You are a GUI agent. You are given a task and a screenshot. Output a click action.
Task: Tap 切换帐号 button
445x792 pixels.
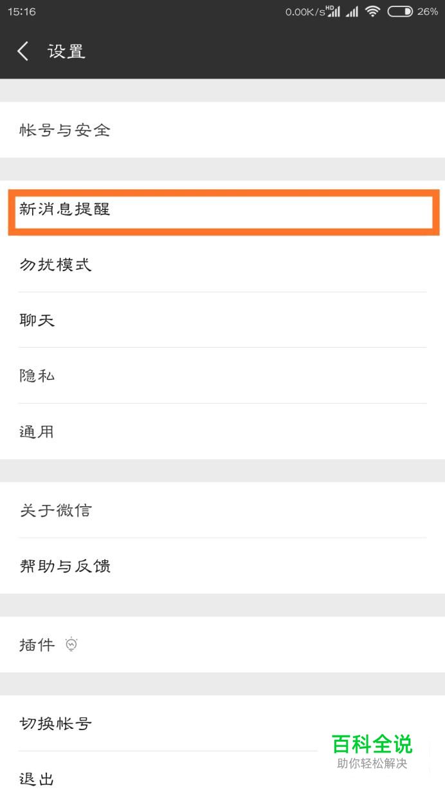[x=55, y=723]
